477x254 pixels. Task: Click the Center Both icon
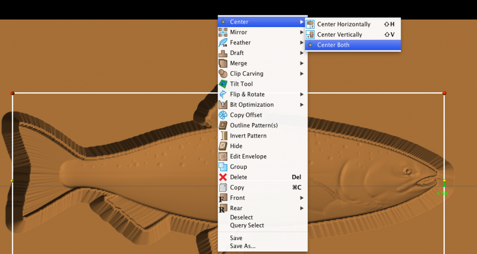[310, 45]
